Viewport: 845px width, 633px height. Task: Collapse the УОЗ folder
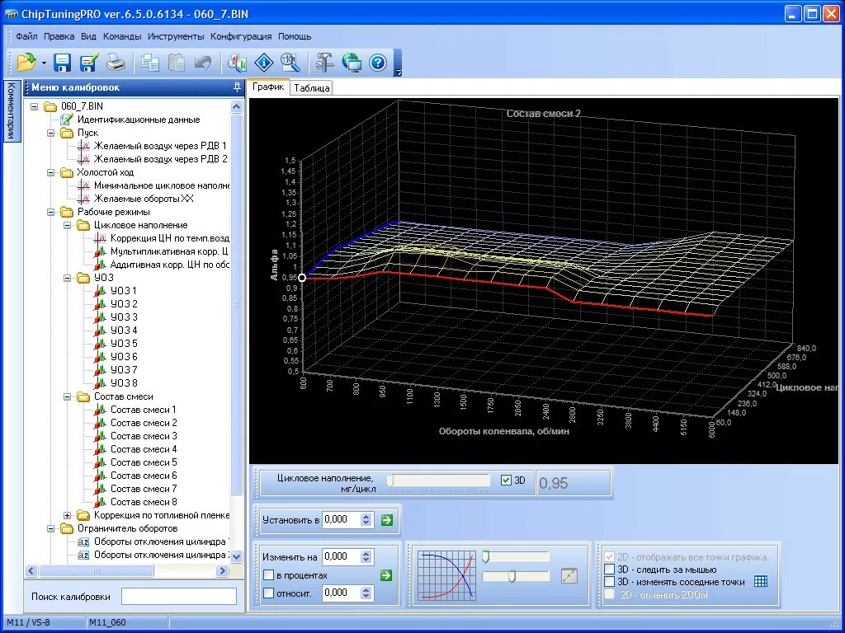[68, 279]
